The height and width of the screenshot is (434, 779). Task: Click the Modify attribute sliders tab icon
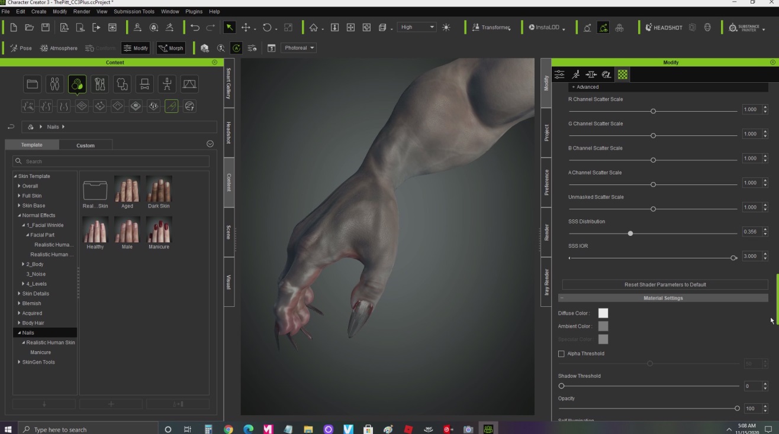click(x=559, y=75)
